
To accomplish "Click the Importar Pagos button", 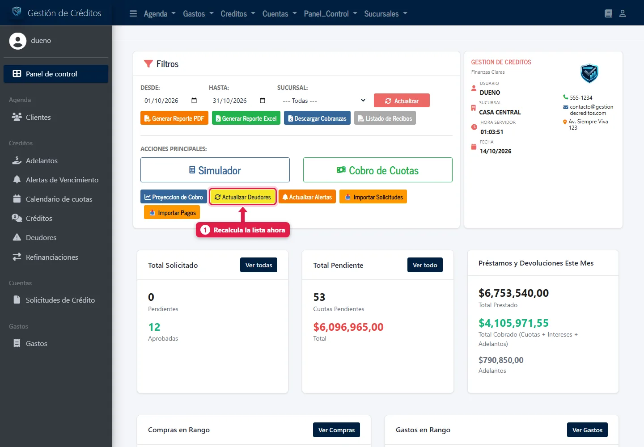I will tap(172, 212).
